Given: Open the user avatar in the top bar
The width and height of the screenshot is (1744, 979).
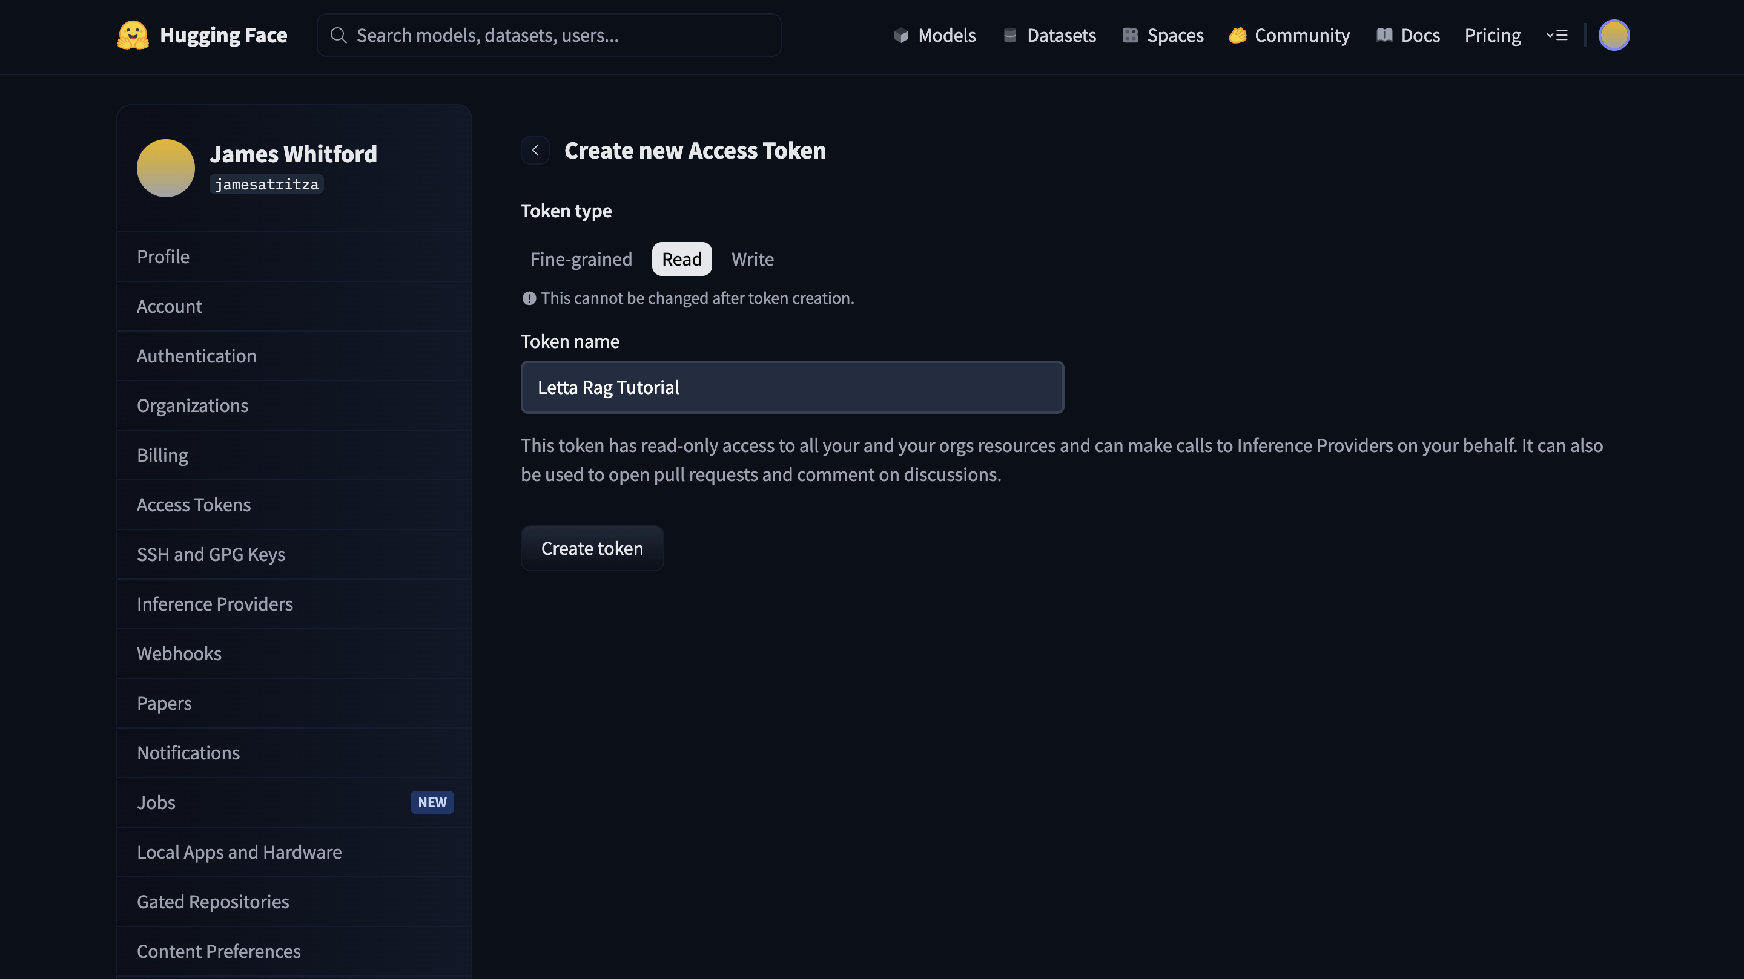Looking at the screenshot, I should click(1613, 35).
